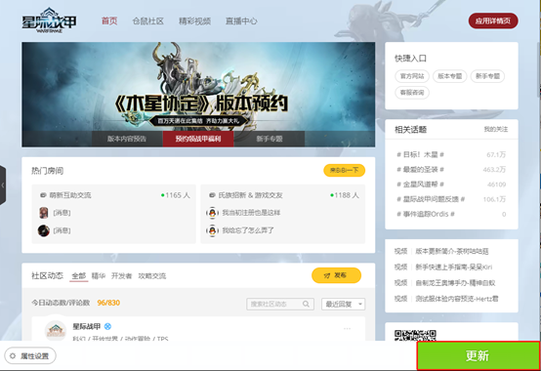Click the magnifier search icon
Screen dimensions: 541x371
306,304
